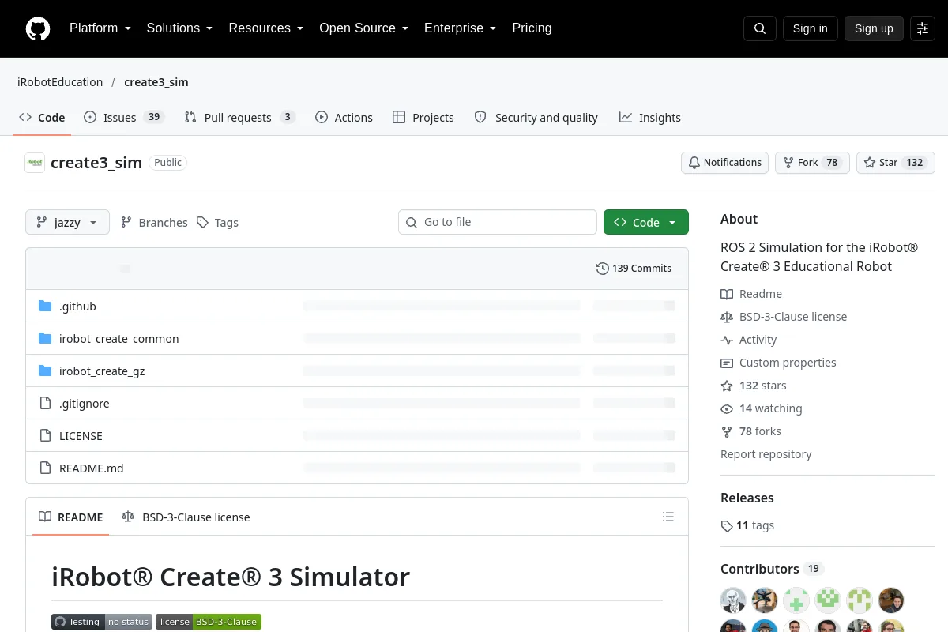The image size is (948, 632).
Task: Switch to the Code tab
Action: pyautogui.click(x=42, y=118)
